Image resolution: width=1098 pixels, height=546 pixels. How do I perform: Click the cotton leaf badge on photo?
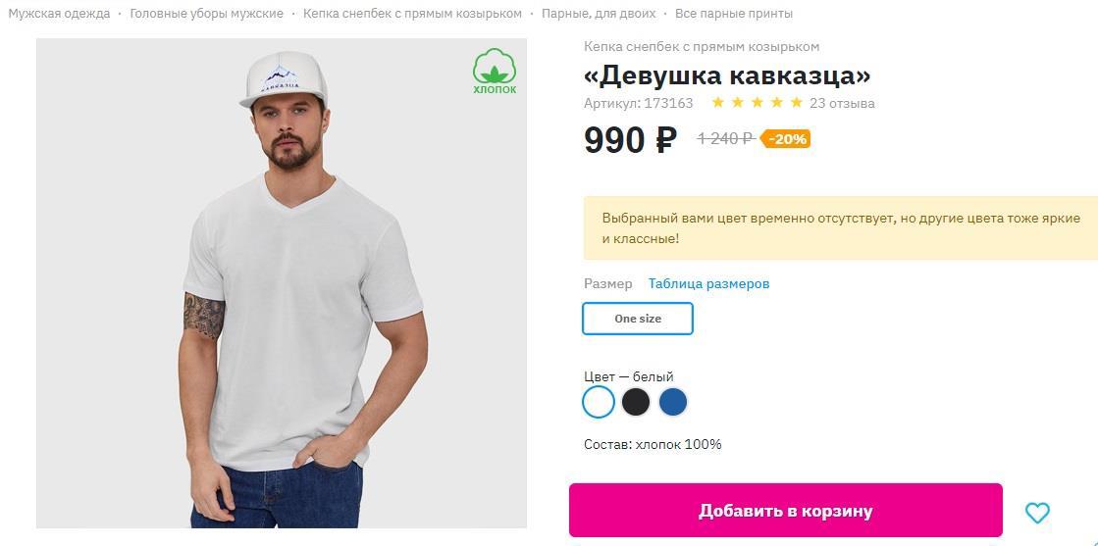tap(495, 72)
